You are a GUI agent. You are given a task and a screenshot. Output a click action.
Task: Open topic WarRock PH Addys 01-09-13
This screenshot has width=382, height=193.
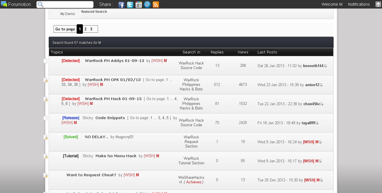115,61
